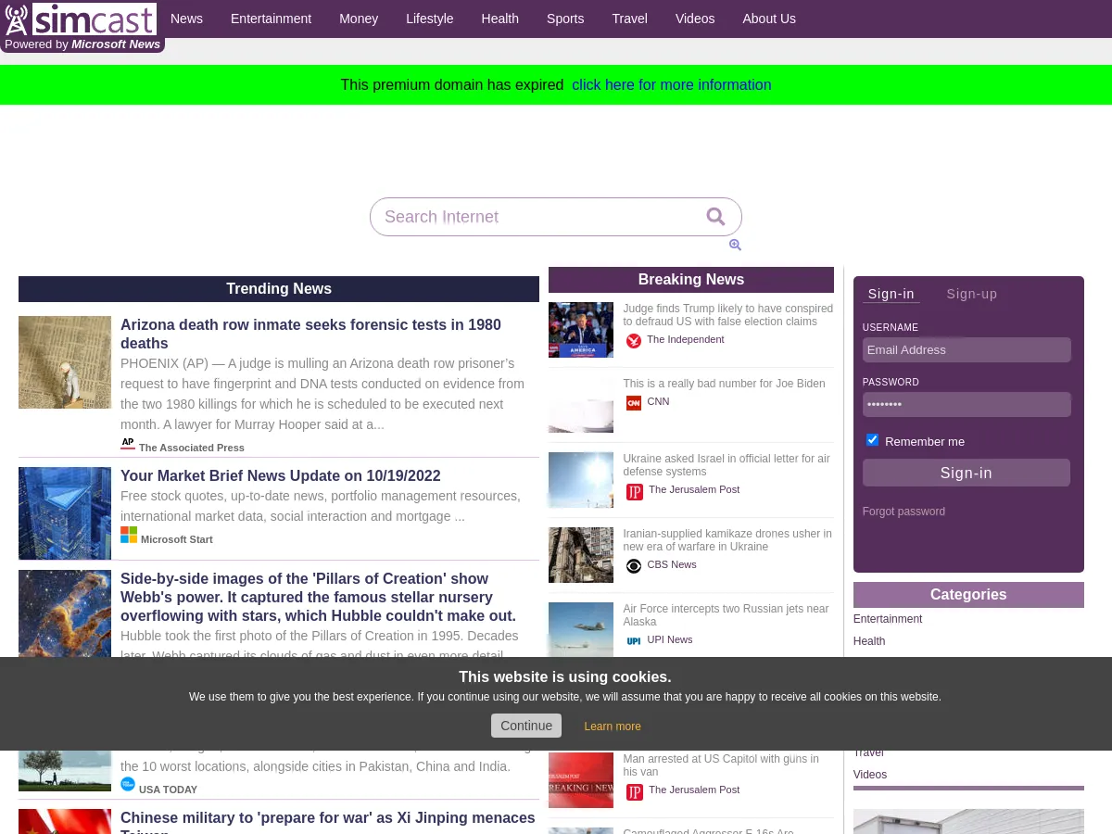
Task: Click the CNN source logo
Action: pyautogui.click(x=634, y=403)
